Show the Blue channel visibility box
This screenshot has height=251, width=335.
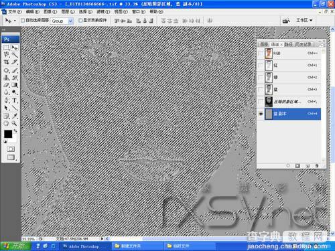point(261,90)
